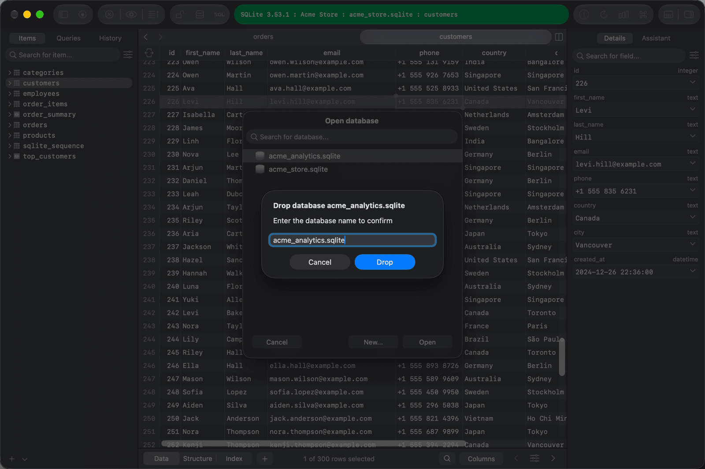705x469 pixels.
Task: Go to next page arrow in bottom bar
Action: coord(553,458)
